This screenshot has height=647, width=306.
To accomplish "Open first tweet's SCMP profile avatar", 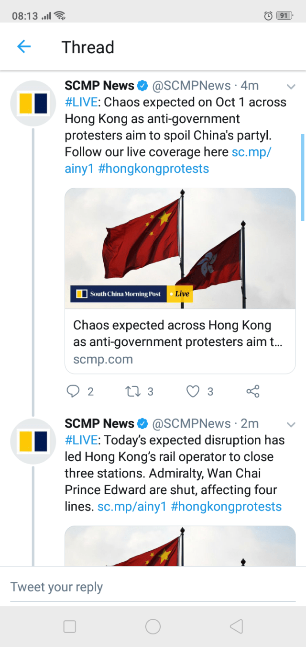I will [33, 103].
